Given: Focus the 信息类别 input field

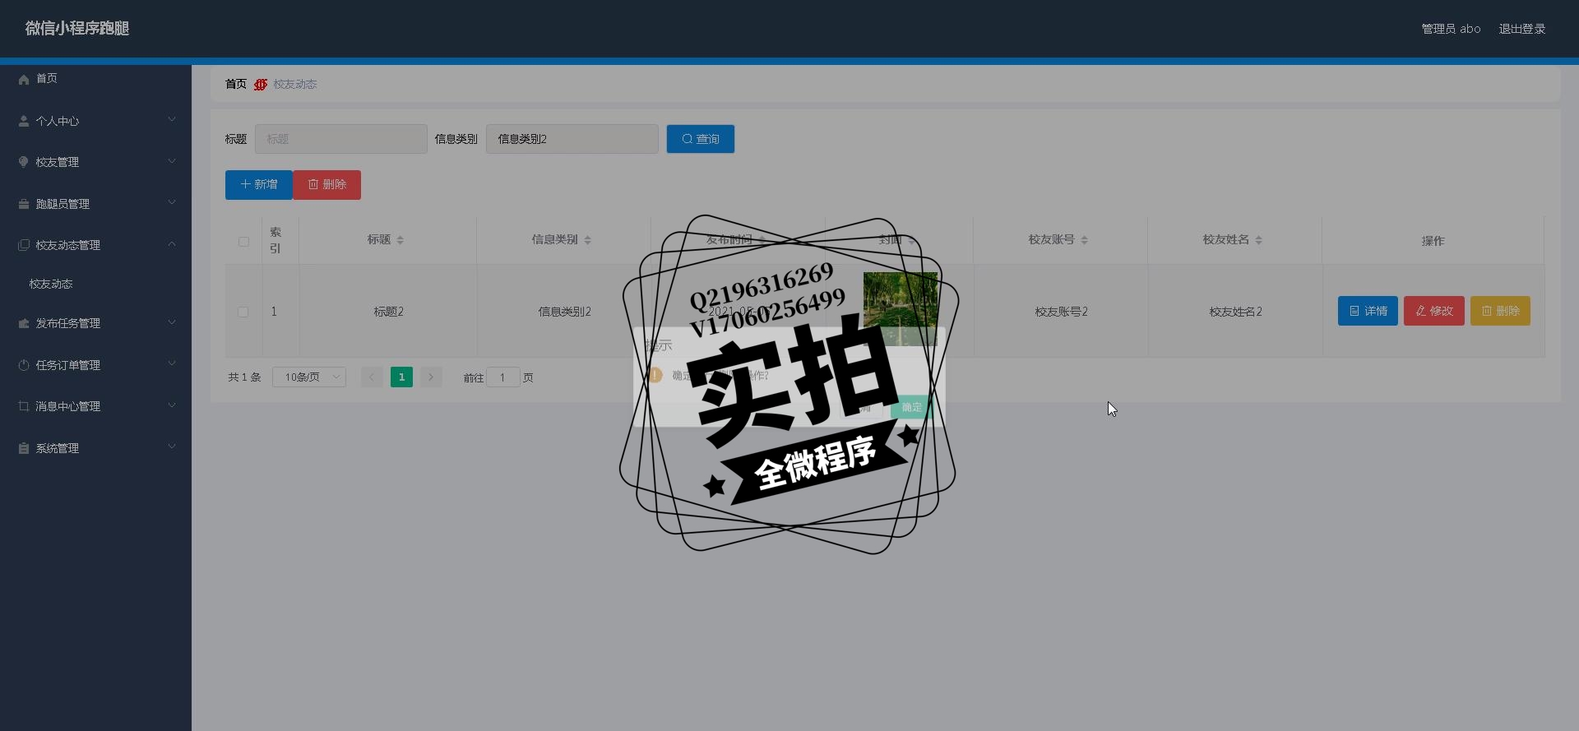Looking at the screenshot, I should point(572,139).
